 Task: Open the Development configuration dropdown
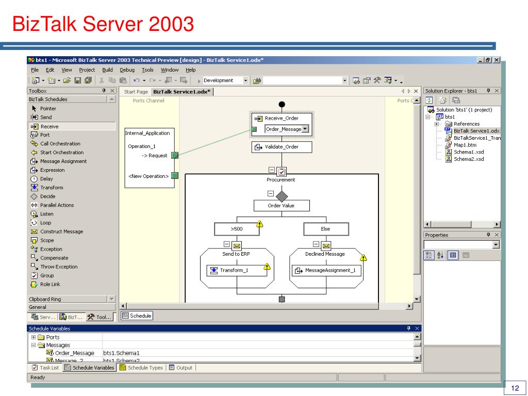(x=245, y=80)
